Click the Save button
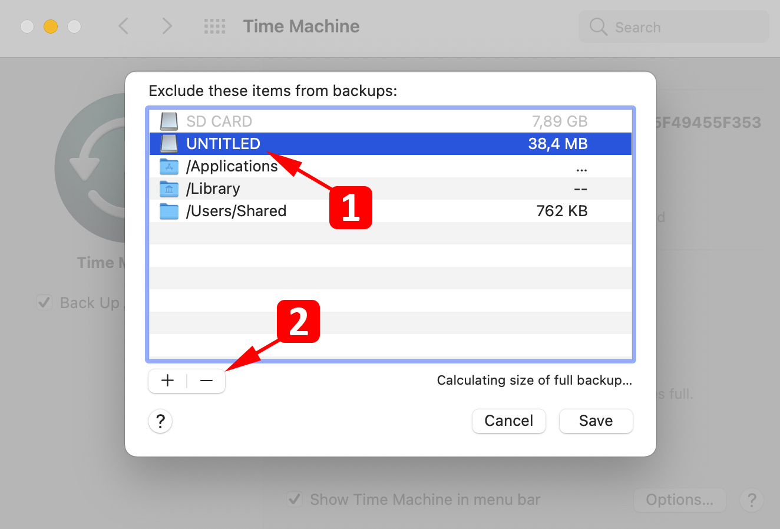Image resolution: width=780 pixels, height=529 pixels. coord(596,421)
